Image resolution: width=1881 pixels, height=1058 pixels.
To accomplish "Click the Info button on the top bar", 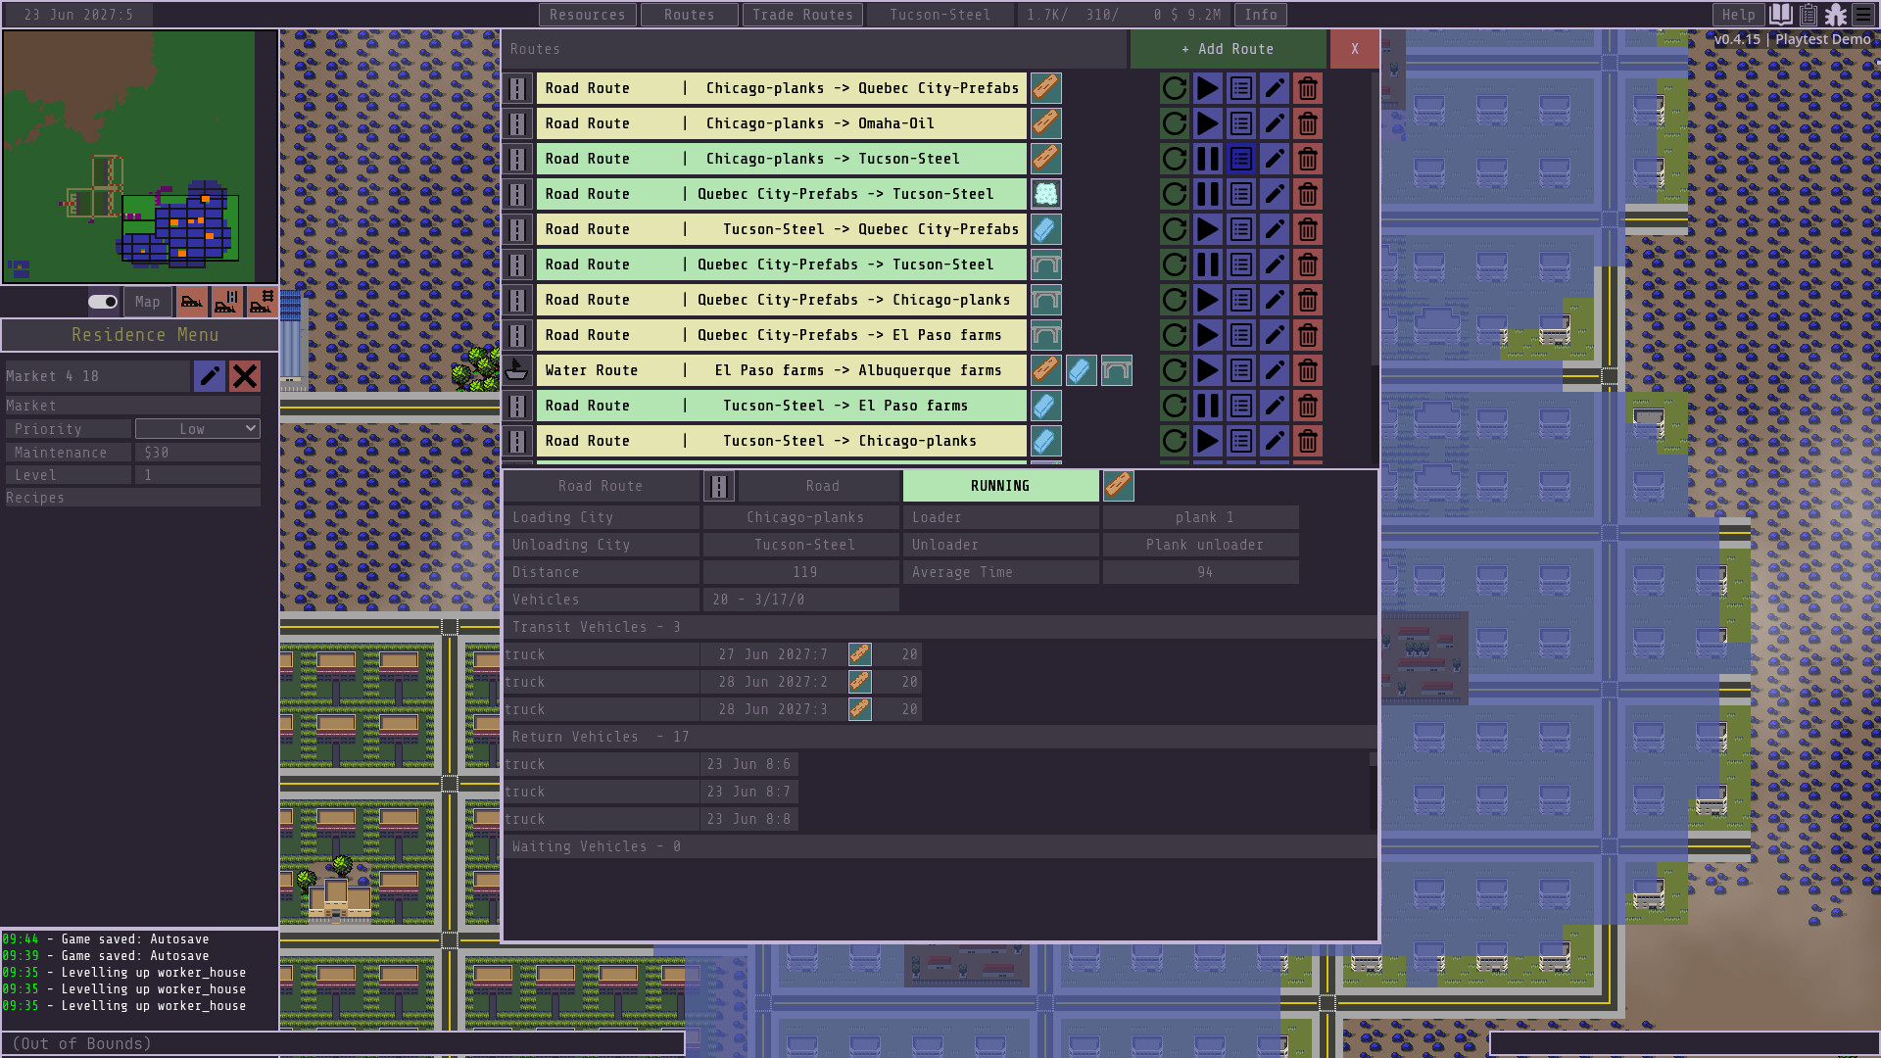I will (x=1261, y=15).
